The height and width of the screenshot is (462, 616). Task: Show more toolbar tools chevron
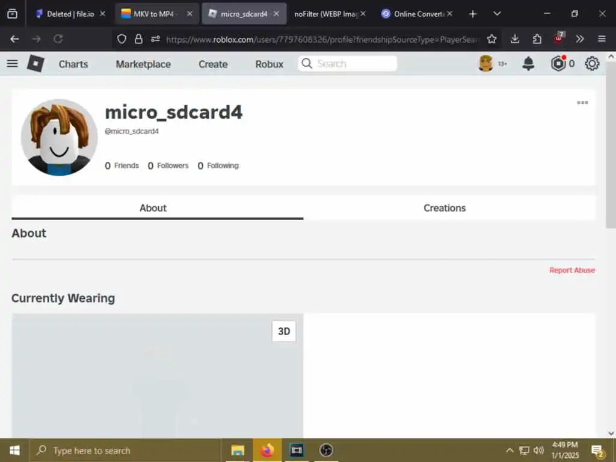[580, 39]
